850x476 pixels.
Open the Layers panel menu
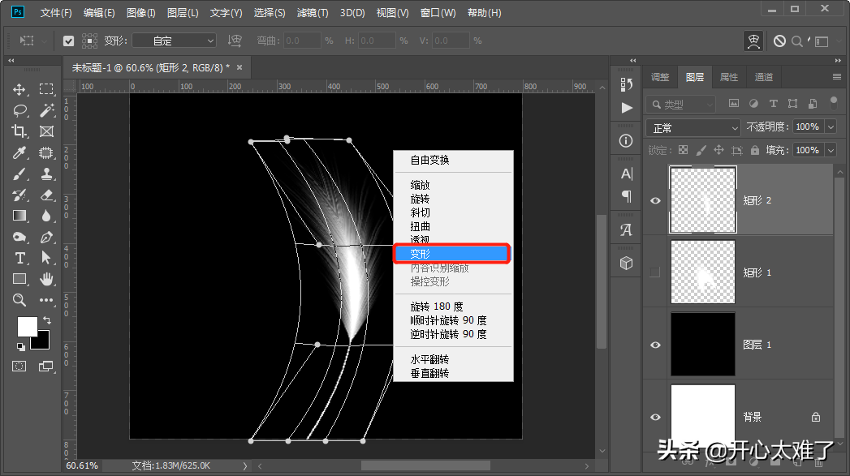pyautogui.click(x=837, y=77)
